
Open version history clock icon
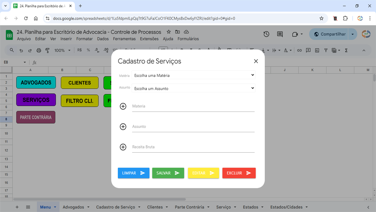pyautogui.click(x=266, y=34)
